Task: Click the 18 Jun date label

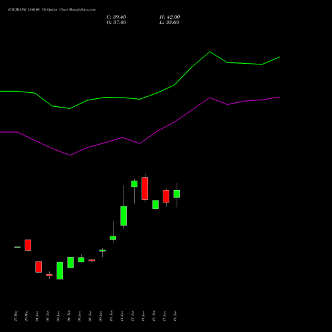Action: point(175,316)
